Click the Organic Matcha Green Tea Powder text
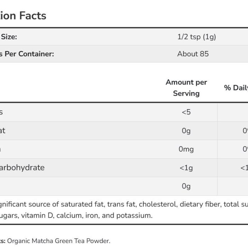The image size is (248, 248). coord(59,241)
